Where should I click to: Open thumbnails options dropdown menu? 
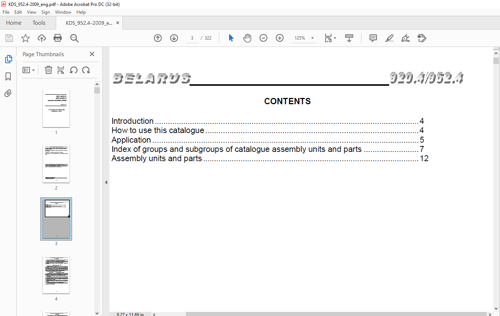click(x=28, y=70)
